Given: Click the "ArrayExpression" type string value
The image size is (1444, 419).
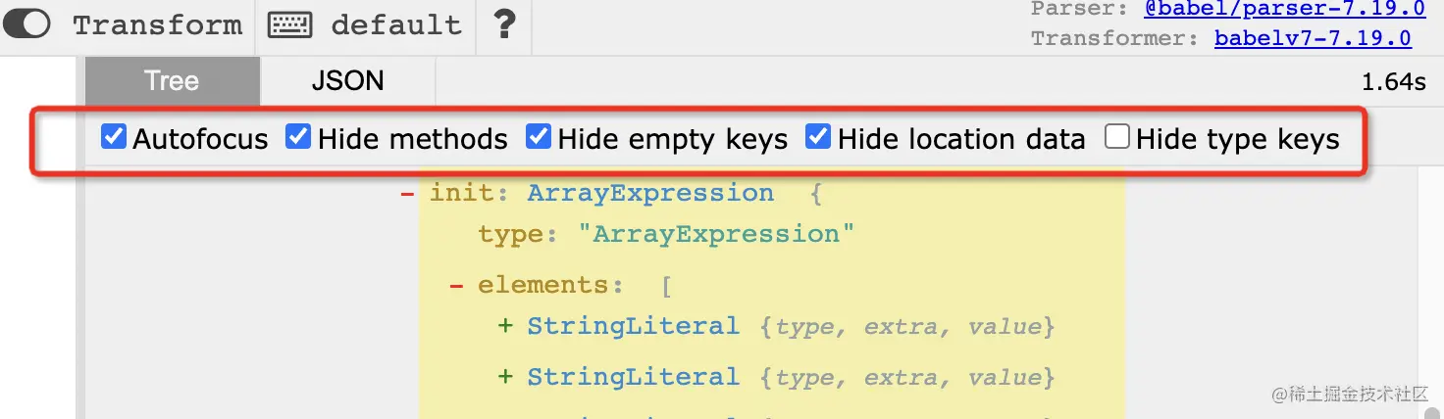Looking at the screenshot, I should 716,234.
